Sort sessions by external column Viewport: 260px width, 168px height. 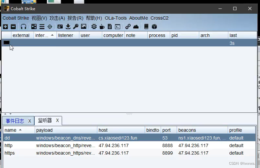coord(23,35)
